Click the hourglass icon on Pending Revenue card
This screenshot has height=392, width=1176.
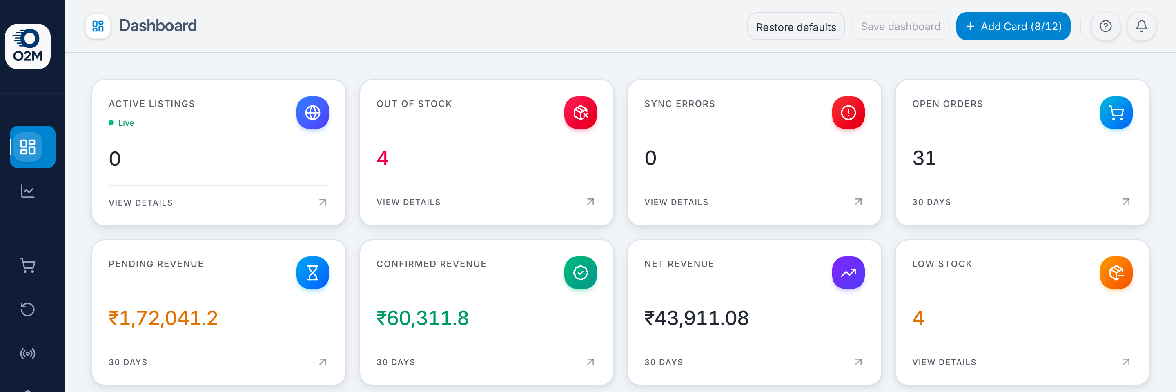[313, 273]
